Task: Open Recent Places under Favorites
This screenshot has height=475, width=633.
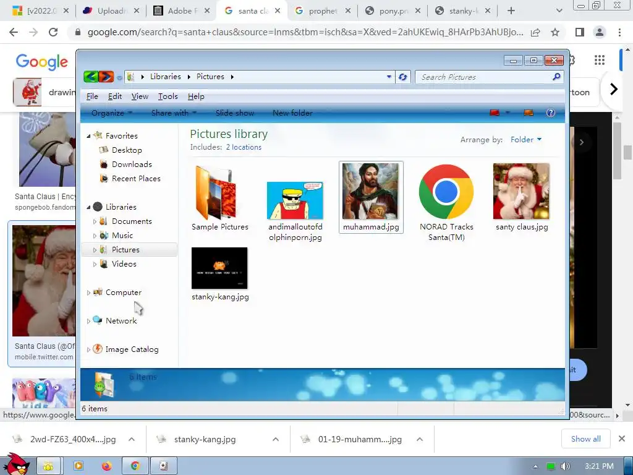Action: (136, 178)
